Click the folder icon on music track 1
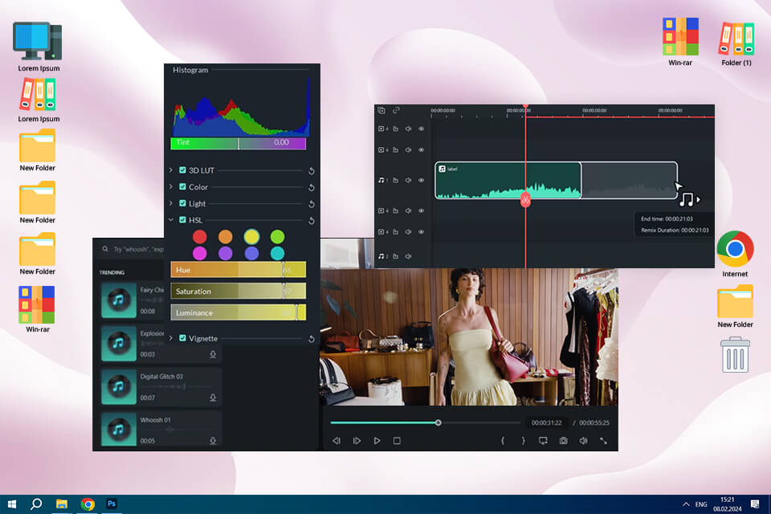Screen dimensions: 771x514 click(395, 181)
